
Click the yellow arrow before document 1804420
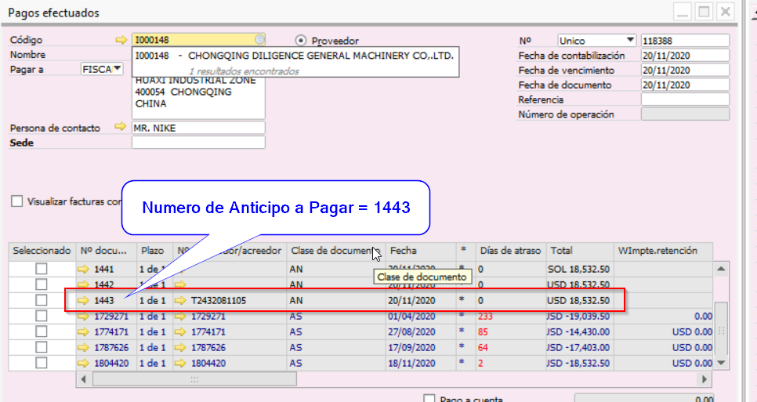click(85, 364)
